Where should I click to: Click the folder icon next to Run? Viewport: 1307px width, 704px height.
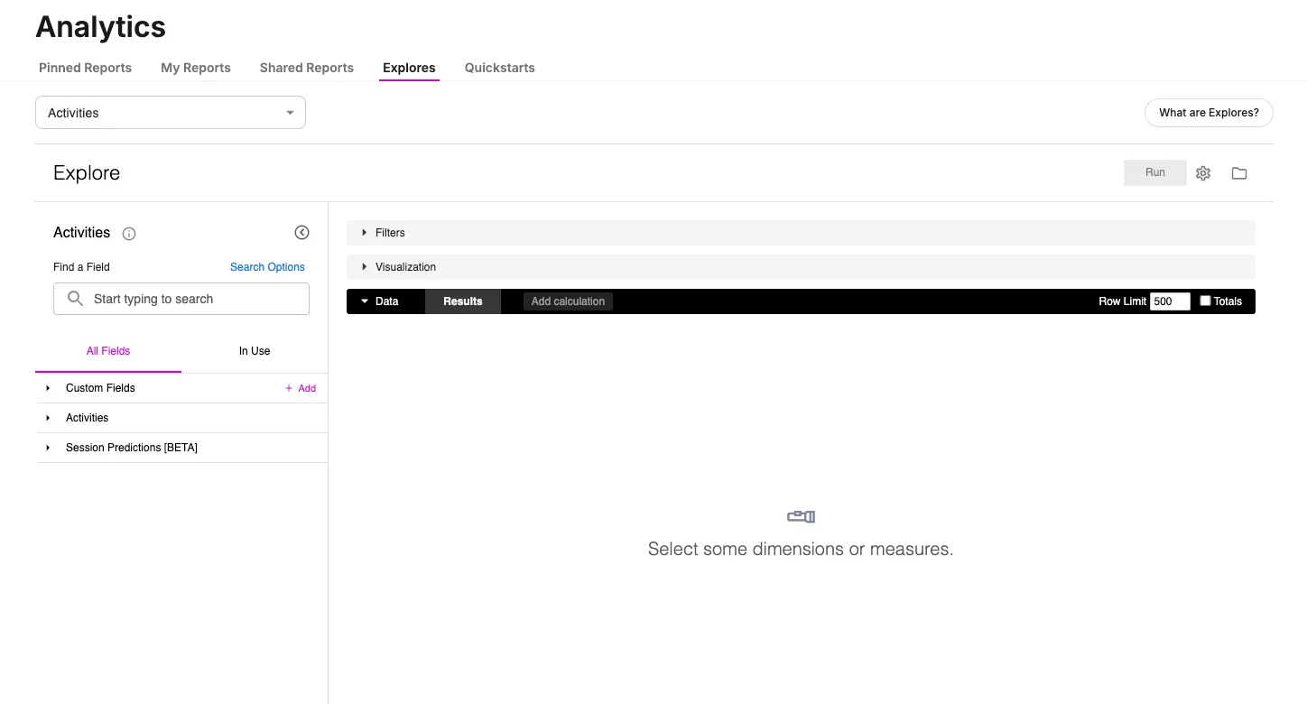[1239, 173]
